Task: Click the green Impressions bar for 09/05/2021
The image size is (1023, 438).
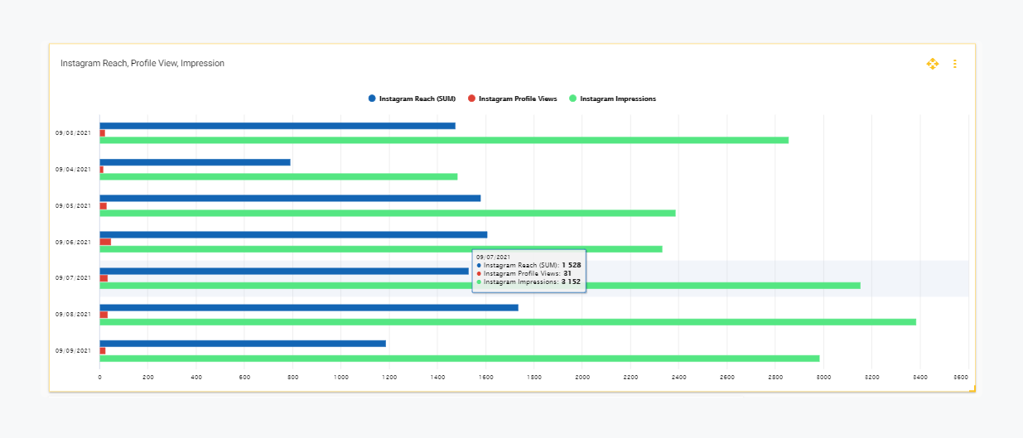Action: (x=387, y=213)
